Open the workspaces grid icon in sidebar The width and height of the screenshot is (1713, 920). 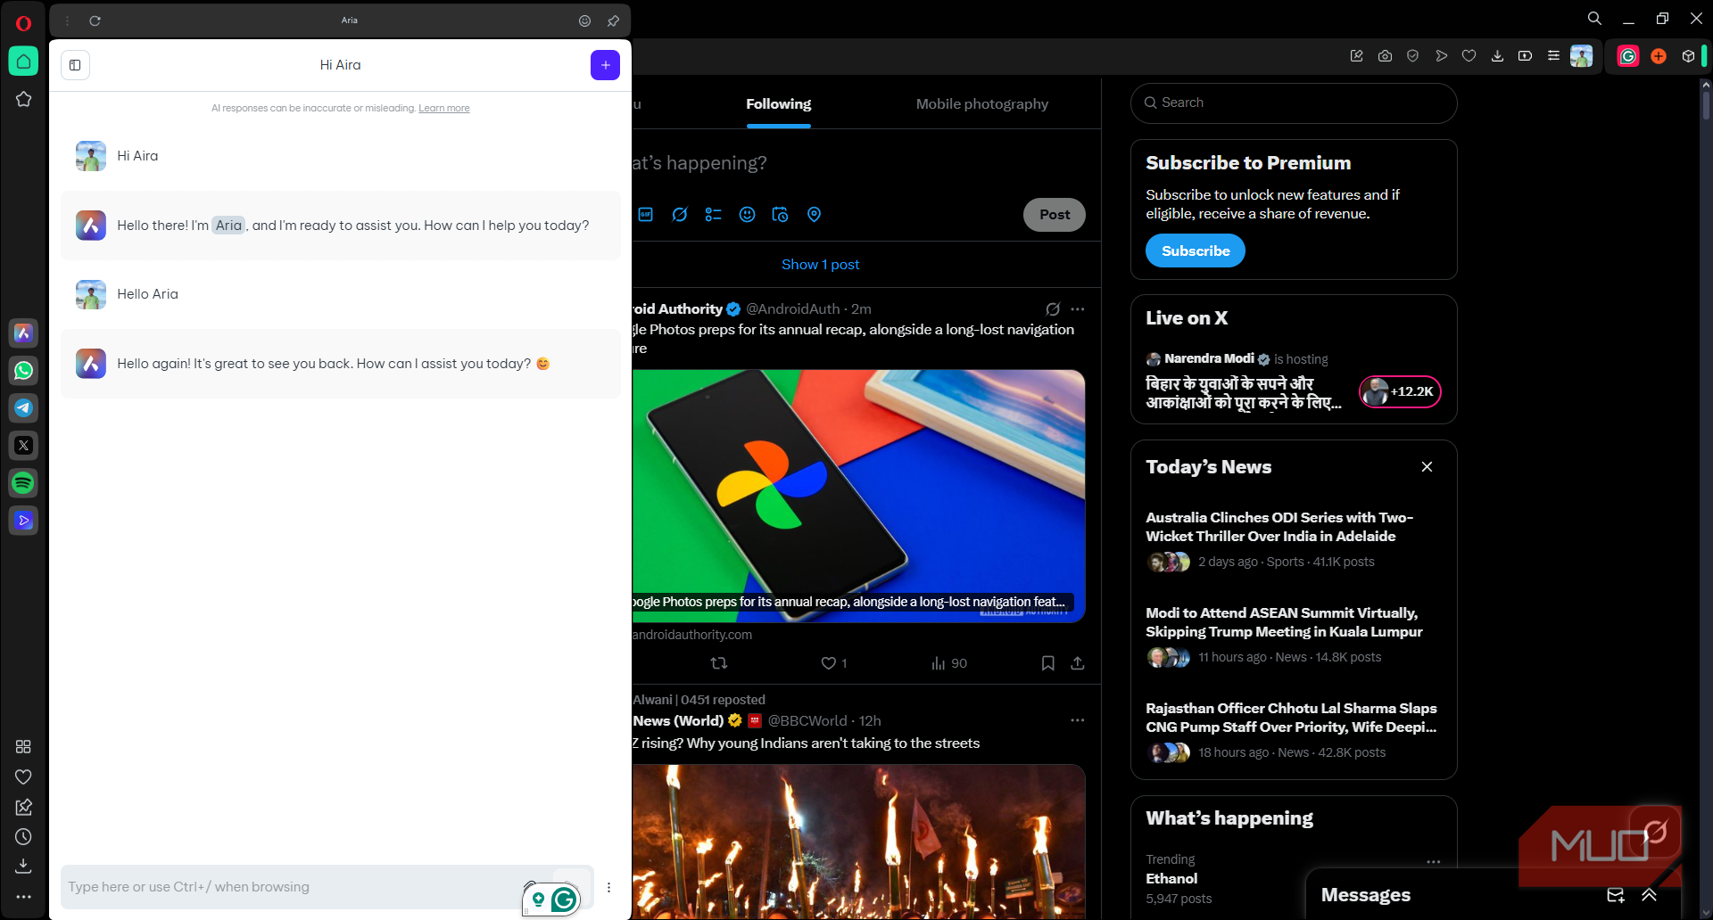tap(23, 747)
